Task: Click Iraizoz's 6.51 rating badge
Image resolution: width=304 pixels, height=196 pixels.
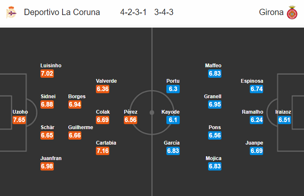Action: pyautogui.click(x=284, y=120)
